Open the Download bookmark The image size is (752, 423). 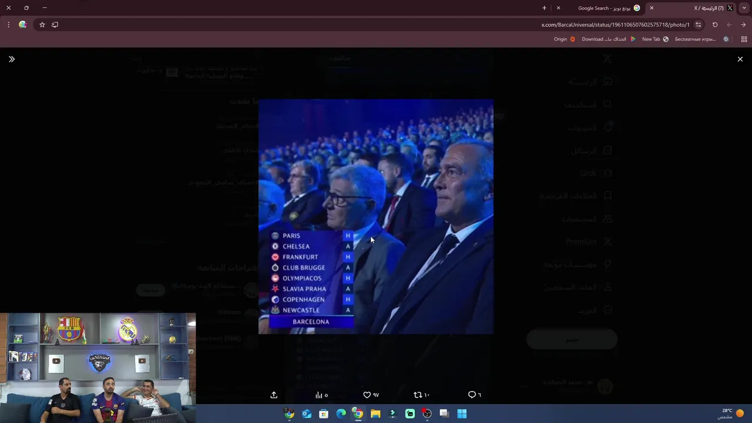pyautogui.click(x=609, y=39)
